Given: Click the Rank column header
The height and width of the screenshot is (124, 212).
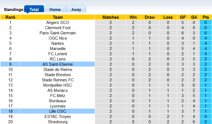Looking at the screenshot, I should [10, 17].
